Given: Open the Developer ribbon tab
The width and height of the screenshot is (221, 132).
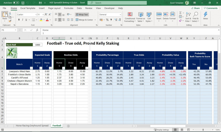Looking at the screenshot, I should pyautogui.click(x=109, y=8).
